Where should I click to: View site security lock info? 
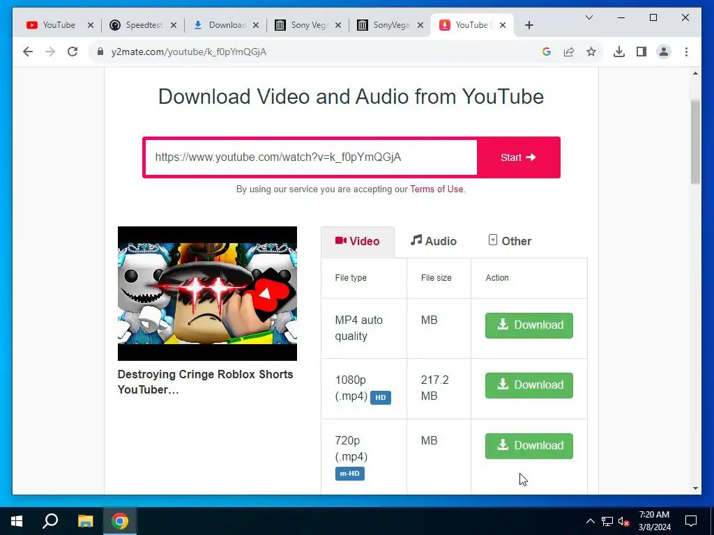[100, 52]
